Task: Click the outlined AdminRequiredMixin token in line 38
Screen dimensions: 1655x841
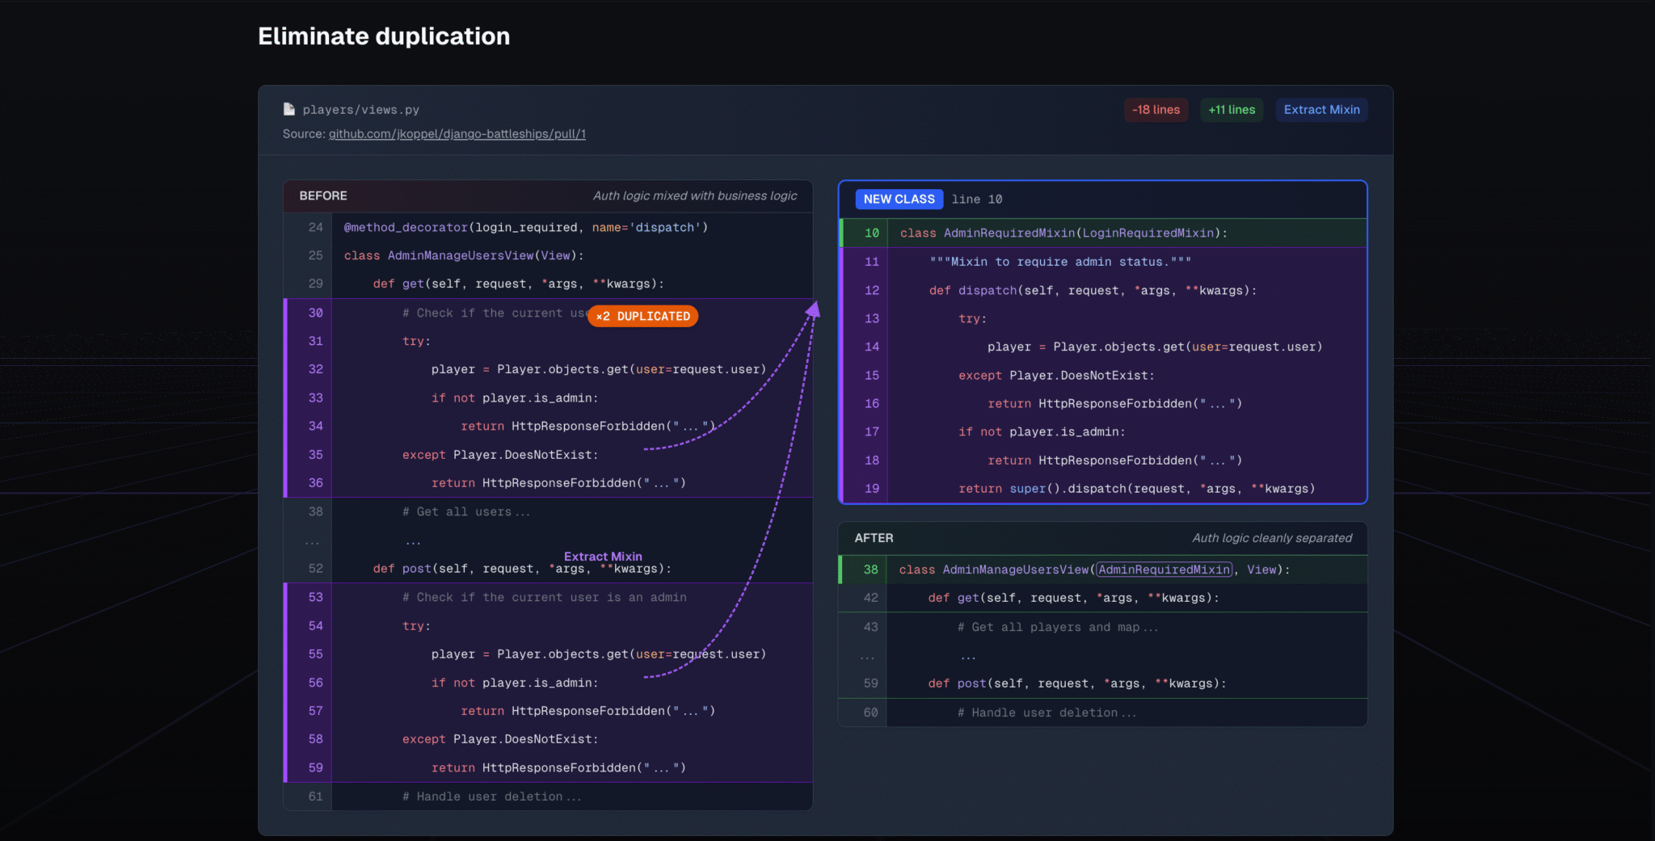Action: [x=1164, y=570]
